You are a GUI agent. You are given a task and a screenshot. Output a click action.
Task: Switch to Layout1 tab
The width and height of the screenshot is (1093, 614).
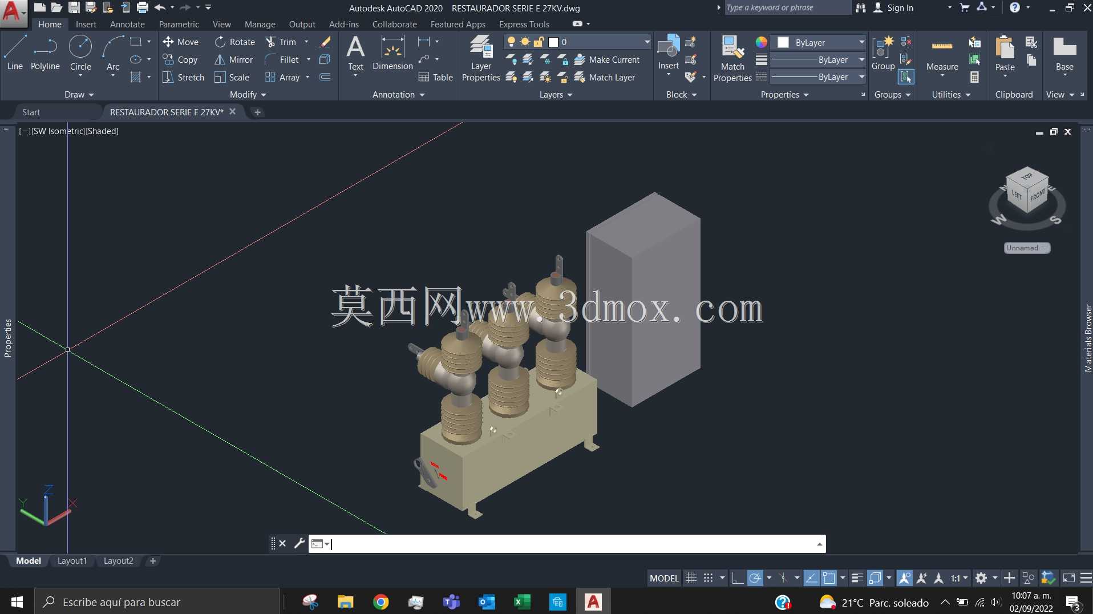click(72, 561)
